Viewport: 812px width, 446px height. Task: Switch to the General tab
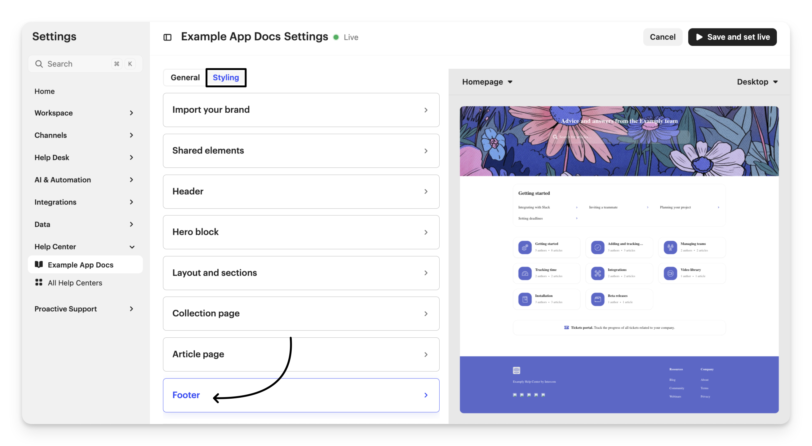pos(185,77)
